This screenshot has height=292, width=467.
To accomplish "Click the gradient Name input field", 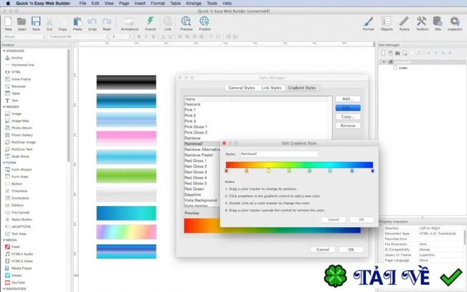I will [x=279, y=154].
